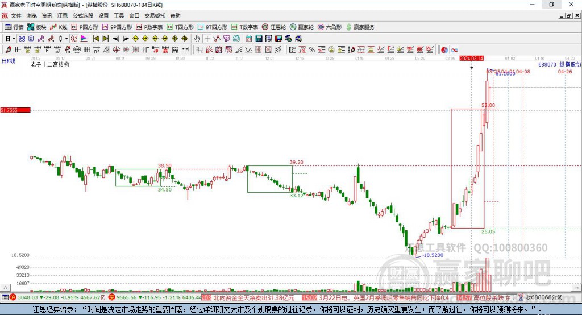
Task: Click the zigzag line tool icon
Action: click(x=248, y=50)
